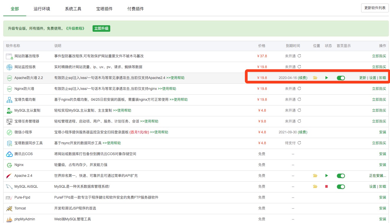This screenshot has height=223, width=390.
Task: Toggle homepage display for Apache防火墙 2.2
Action: (341, 78)
